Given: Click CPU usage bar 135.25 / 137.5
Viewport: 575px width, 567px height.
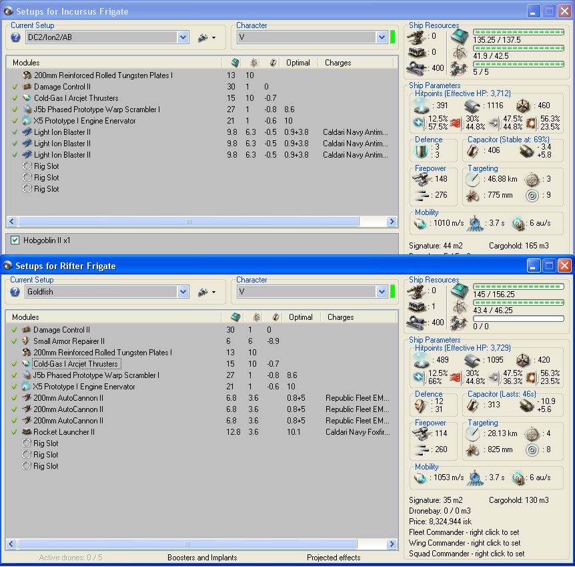Looking at the screenshot, I should click(x=518, y=32).
